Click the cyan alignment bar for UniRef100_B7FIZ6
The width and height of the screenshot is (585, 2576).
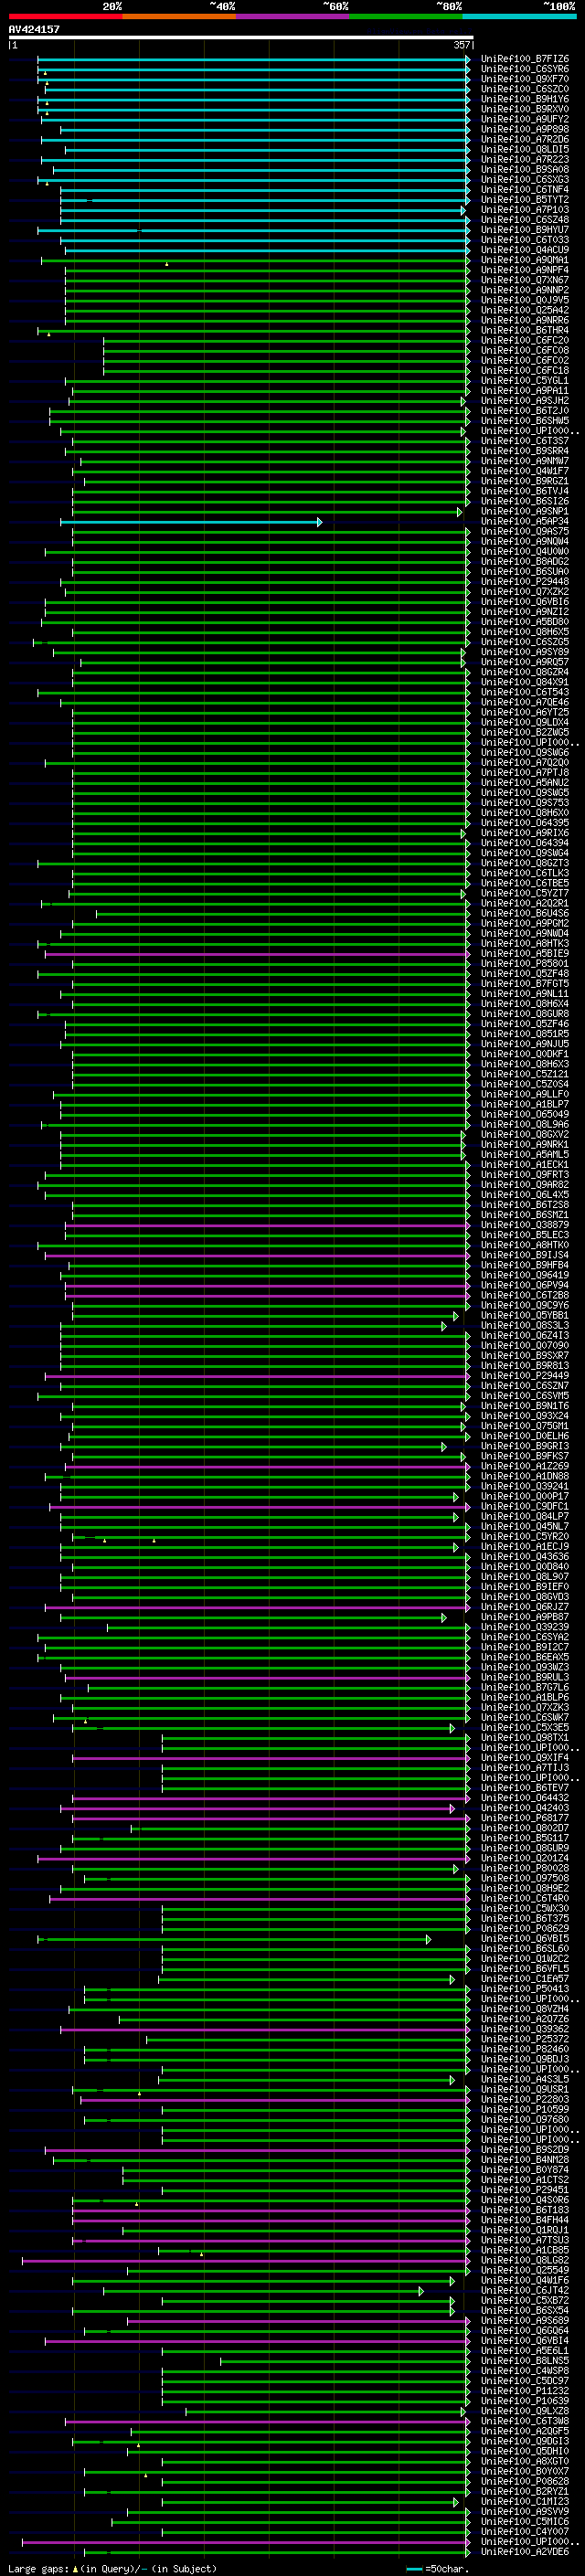253,59
